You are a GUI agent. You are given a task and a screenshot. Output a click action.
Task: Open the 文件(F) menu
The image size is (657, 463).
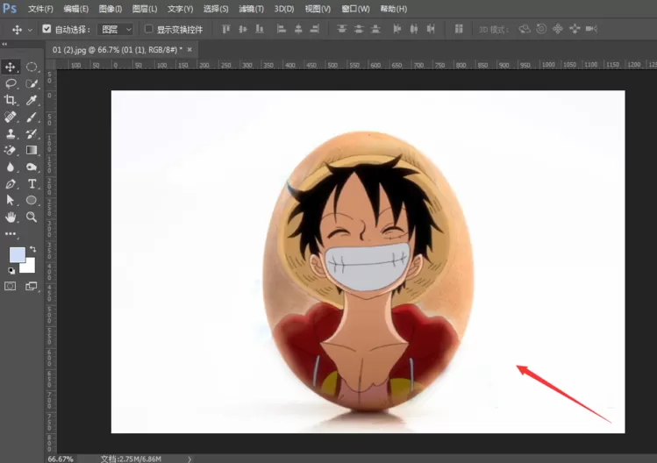[40, 9]
